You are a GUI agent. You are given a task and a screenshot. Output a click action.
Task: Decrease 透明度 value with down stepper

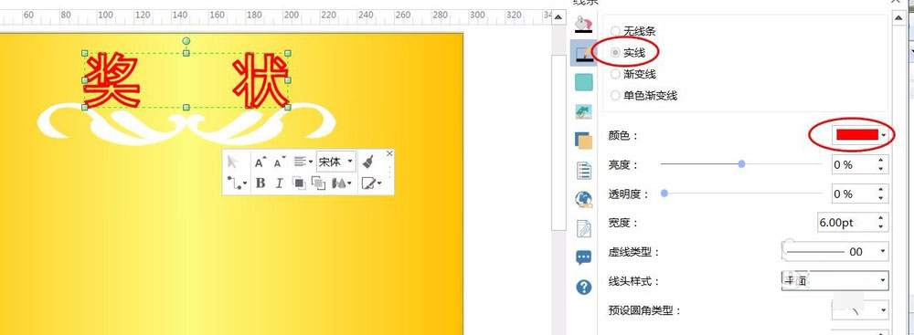click(881, 198)
